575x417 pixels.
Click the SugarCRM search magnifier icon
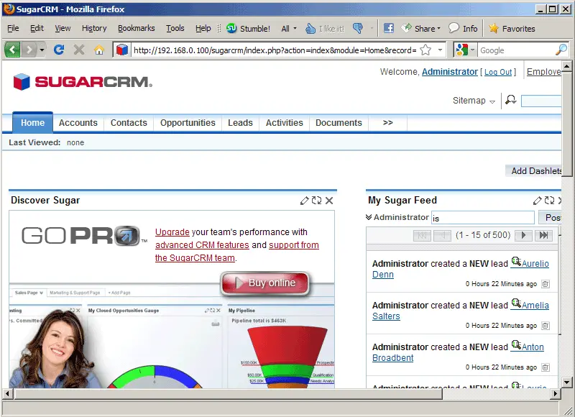(511, 100)
